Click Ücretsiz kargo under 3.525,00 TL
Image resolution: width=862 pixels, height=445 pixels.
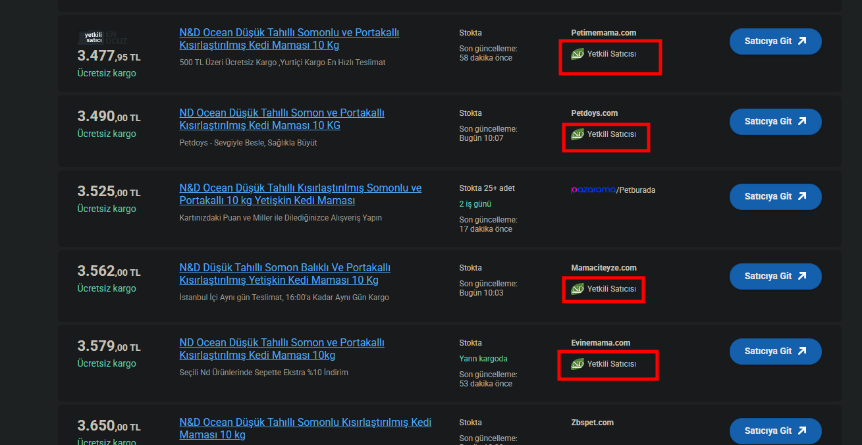tap(107, 209)
